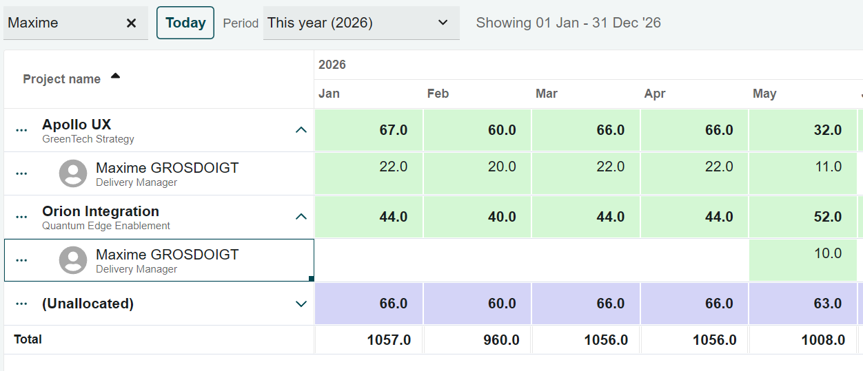Open Apollo UX row options menu
Viewport: 863px width, 371px height.
(x=21, y=130)
